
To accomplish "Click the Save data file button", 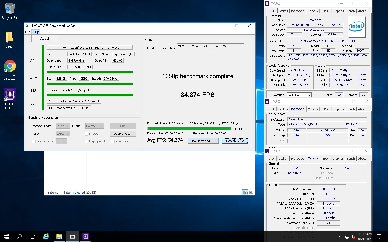I will pyautogui.click(x=235, y=141).
